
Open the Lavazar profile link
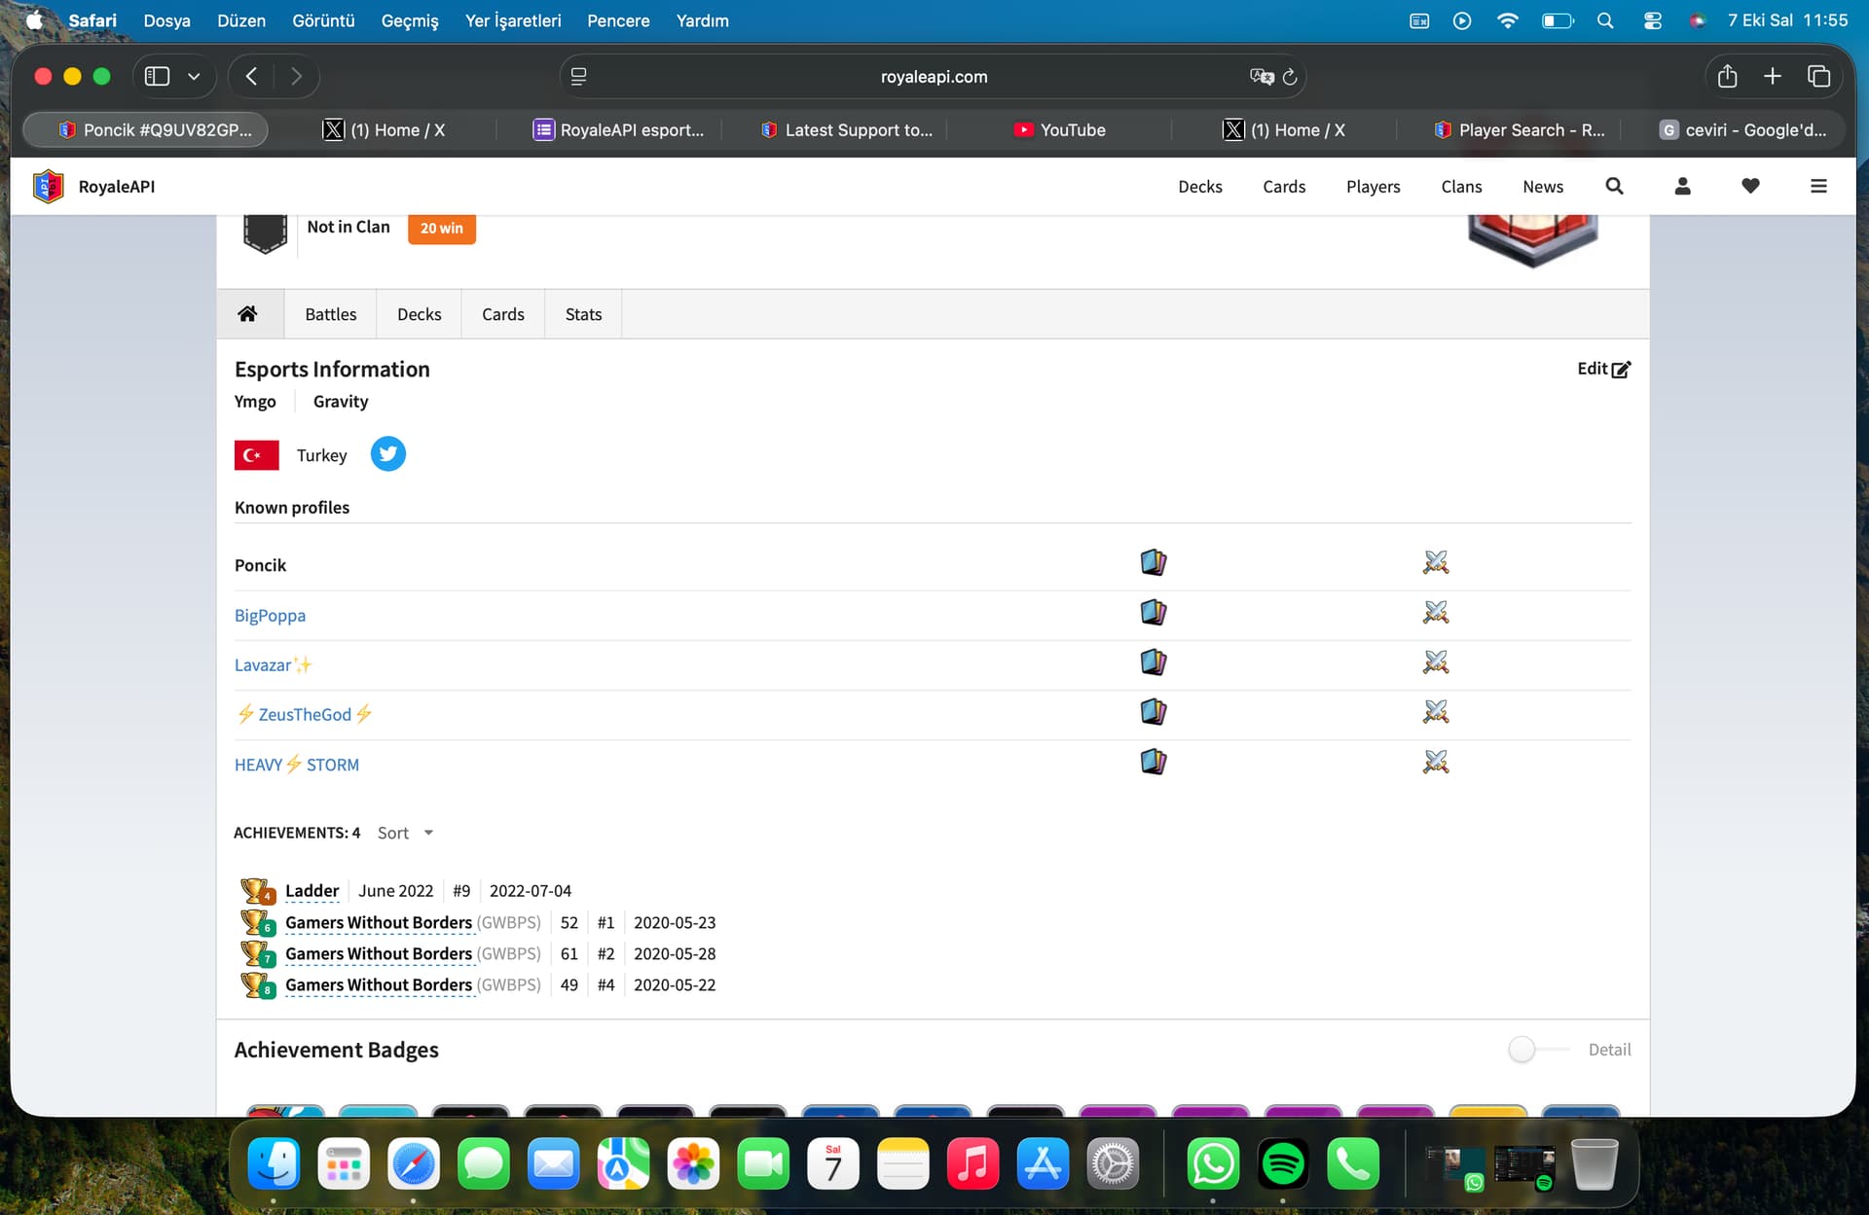pos(263,665)
